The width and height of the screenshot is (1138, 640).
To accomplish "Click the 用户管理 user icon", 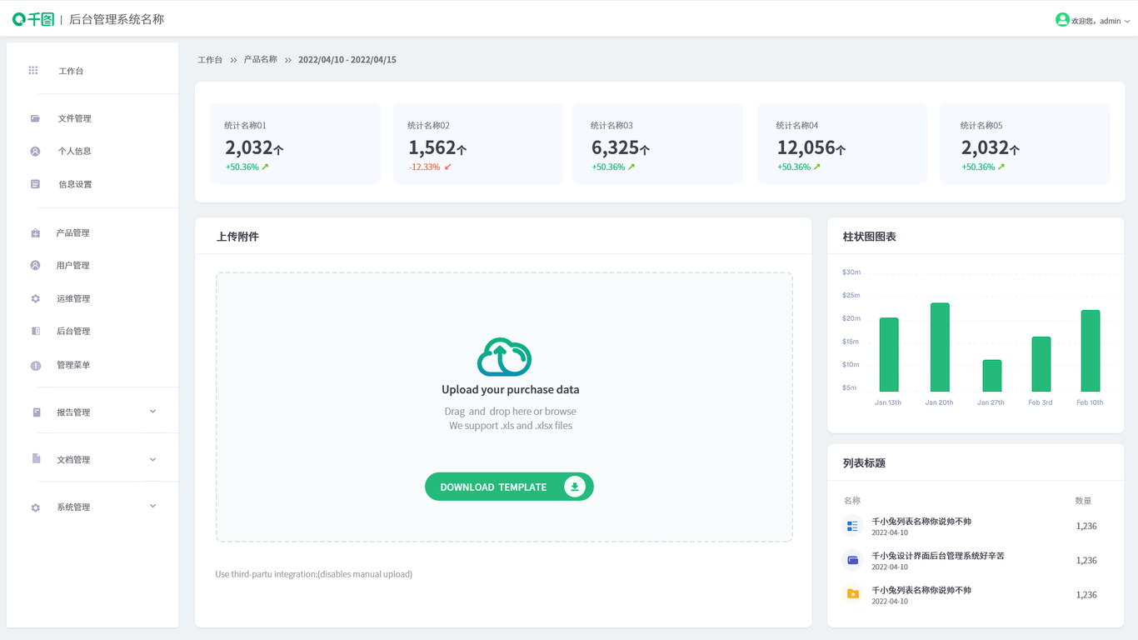I will pyautogui.click(x=35, y=266).
